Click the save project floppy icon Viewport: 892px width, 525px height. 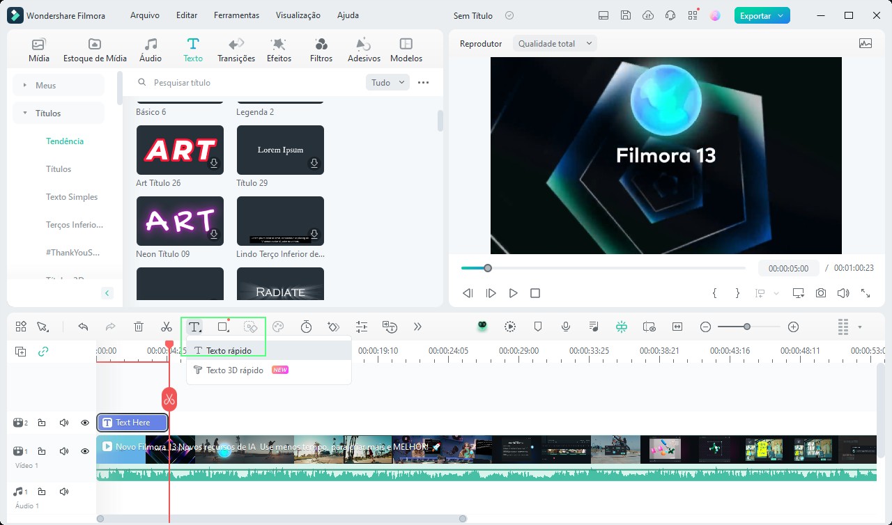626,15
